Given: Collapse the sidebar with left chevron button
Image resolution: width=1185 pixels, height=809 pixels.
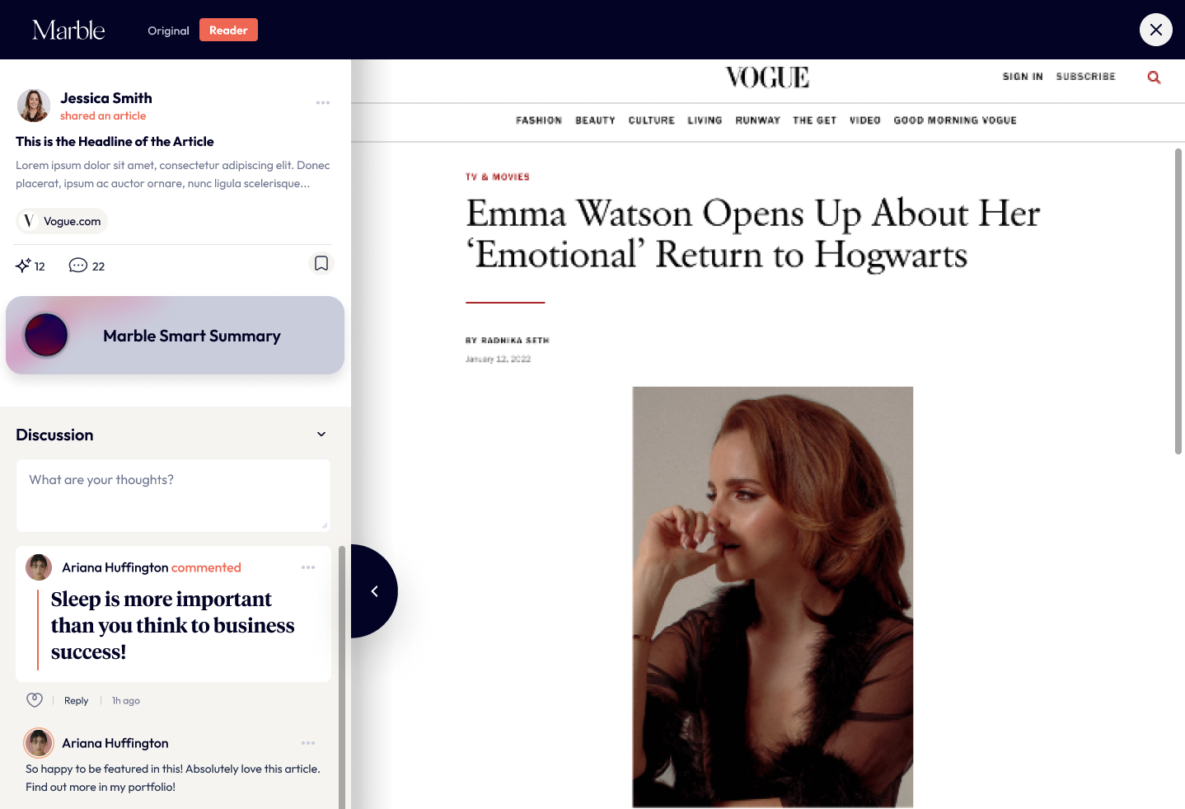Looking at the screenshot, I should tap(374, 591).
